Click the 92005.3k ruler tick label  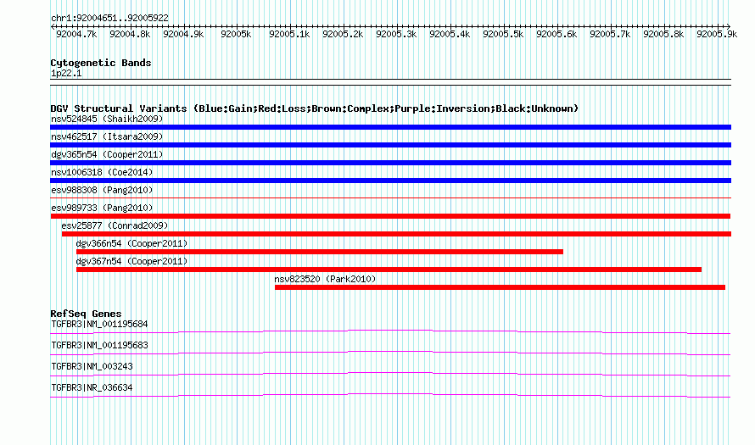396,34
